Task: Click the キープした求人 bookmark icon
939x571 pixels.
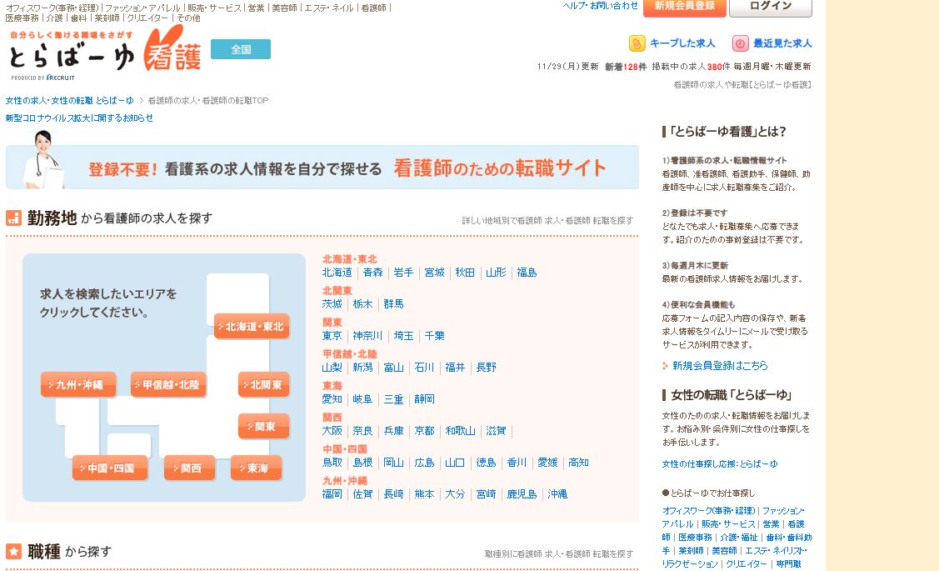Action: pyautogui.click(x=637, y=43)
